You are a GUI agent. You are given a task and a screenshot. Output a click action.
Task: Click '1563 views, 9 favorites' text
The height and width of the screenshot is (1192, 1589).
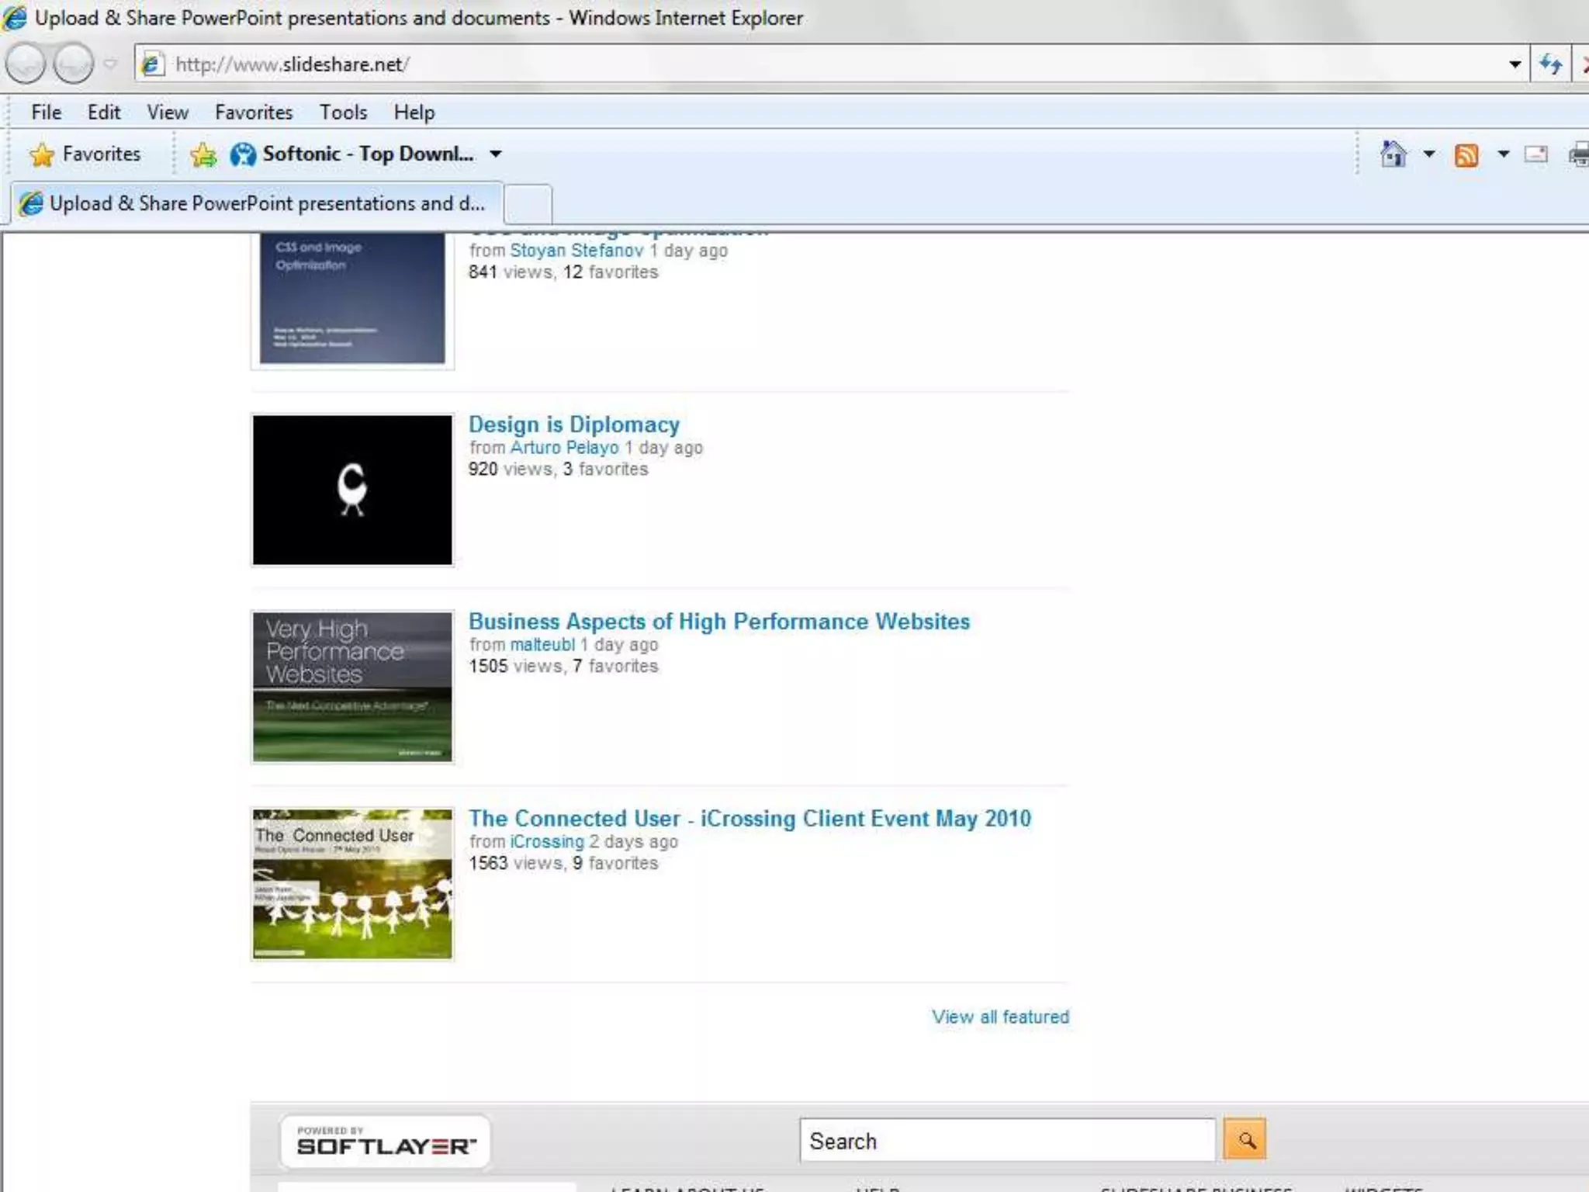point(563,864)
